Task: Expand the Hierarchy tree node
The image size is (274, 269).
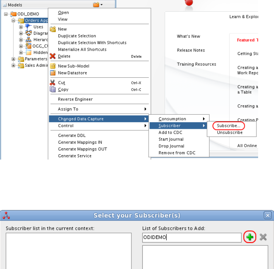Action: point(21,40)
